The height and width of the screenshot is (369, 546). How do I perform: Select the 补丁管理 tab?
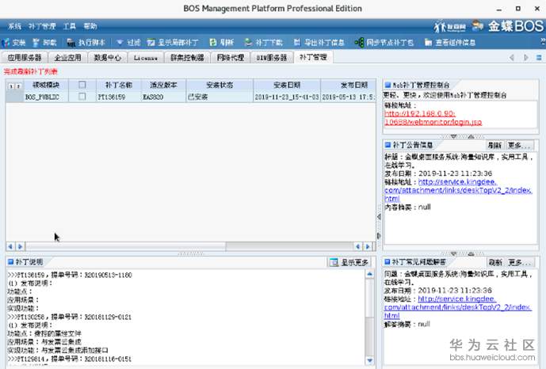[x=313, y=57]
